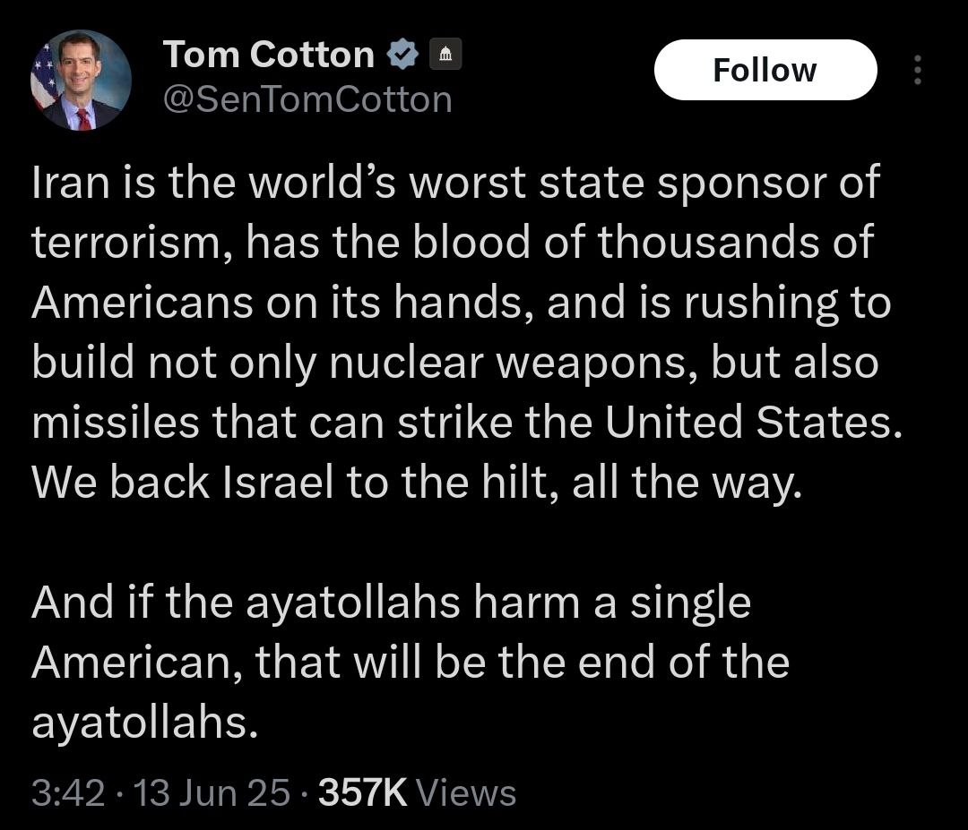Click the Views label
This screenshot has width=968, height=830.
click(x=467, y=792)
